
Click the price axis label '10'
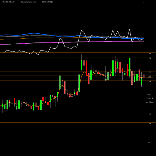149,124
